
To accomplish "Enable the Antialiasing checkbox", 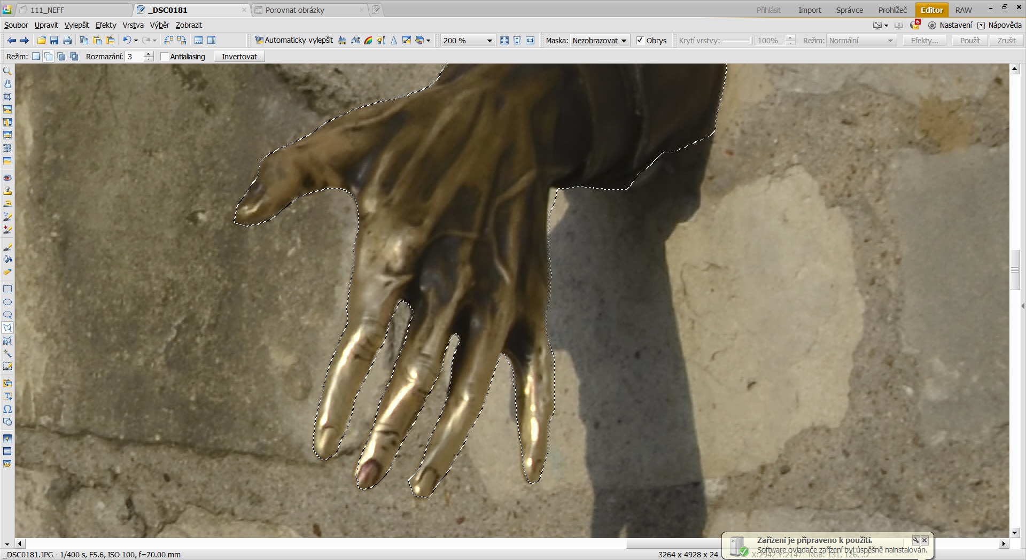I will pos(165,57).
